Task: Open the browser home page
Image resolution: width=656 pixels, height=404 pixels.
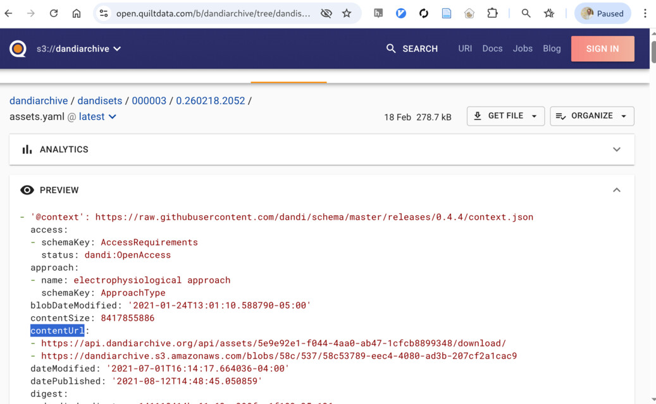Action: coord(76,13)
